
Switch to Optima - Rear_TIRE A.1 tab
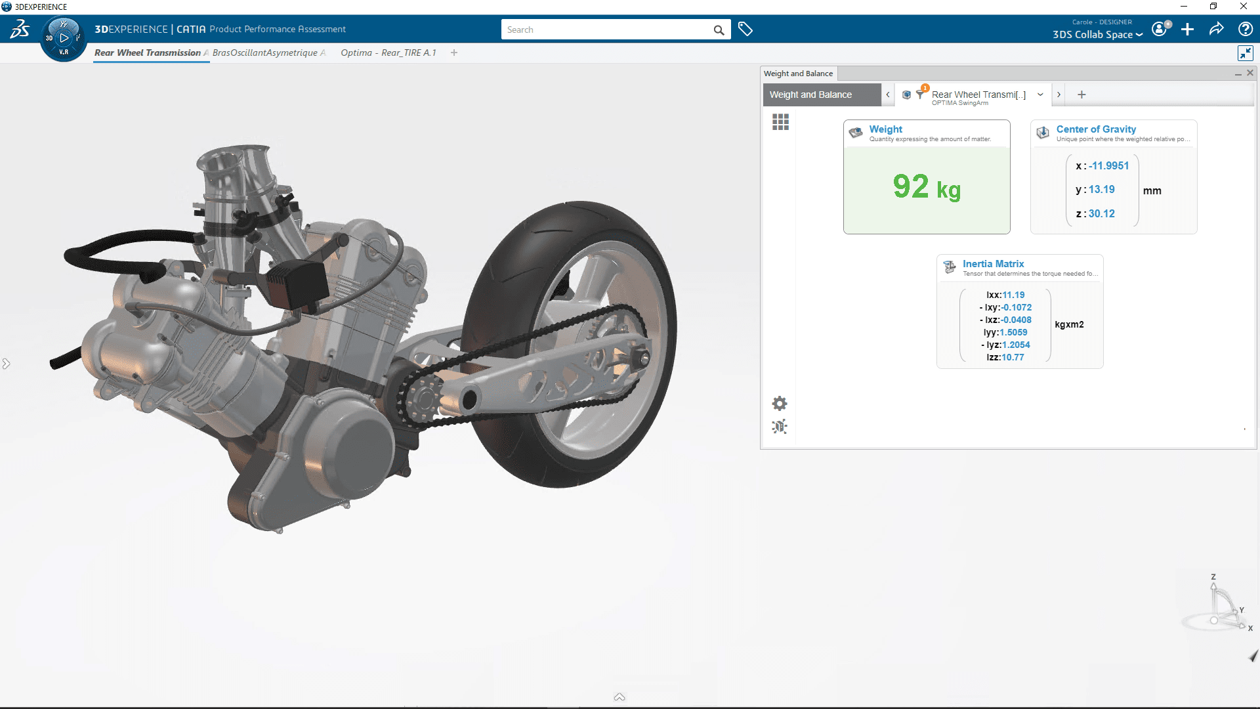(388, 53)
